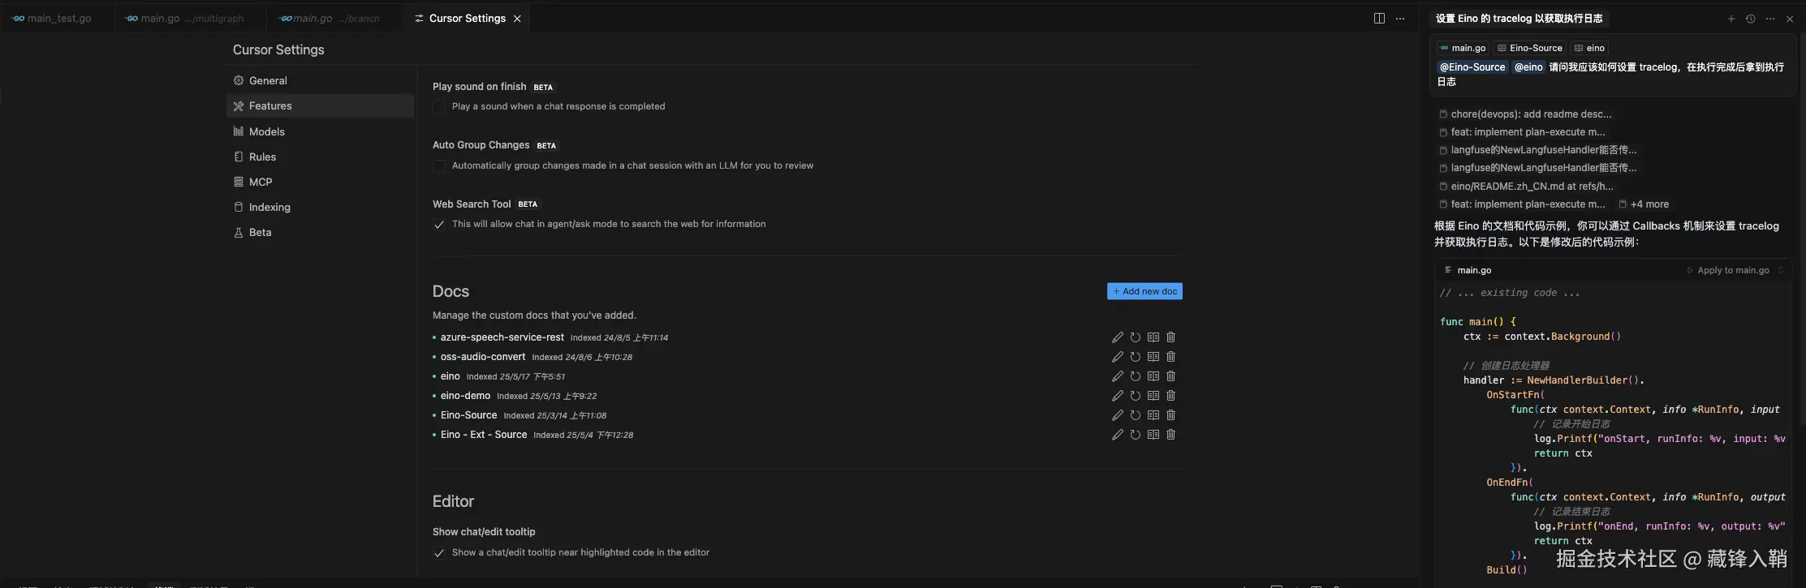The height and width of the screenshot is (588, 1806).
Task: Delete the oss-audio-convert doc
Action: pyautogui.click(x=1170, y=357)
